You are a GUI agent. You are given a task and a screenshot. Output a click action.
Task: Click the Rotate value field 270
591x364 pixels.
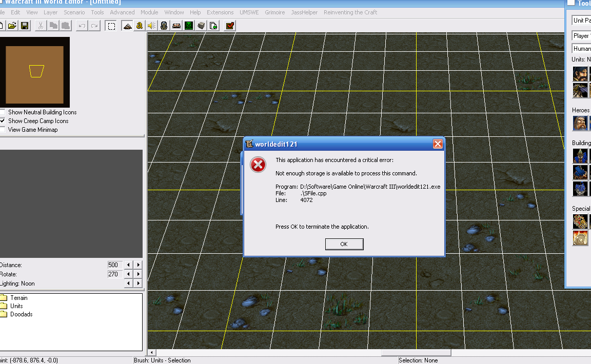pyautogui.click(x=114, y=274)
